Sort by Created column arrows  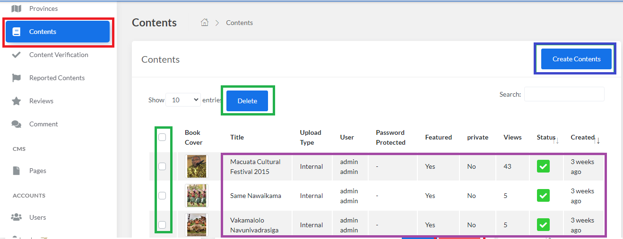pos(597,140)
